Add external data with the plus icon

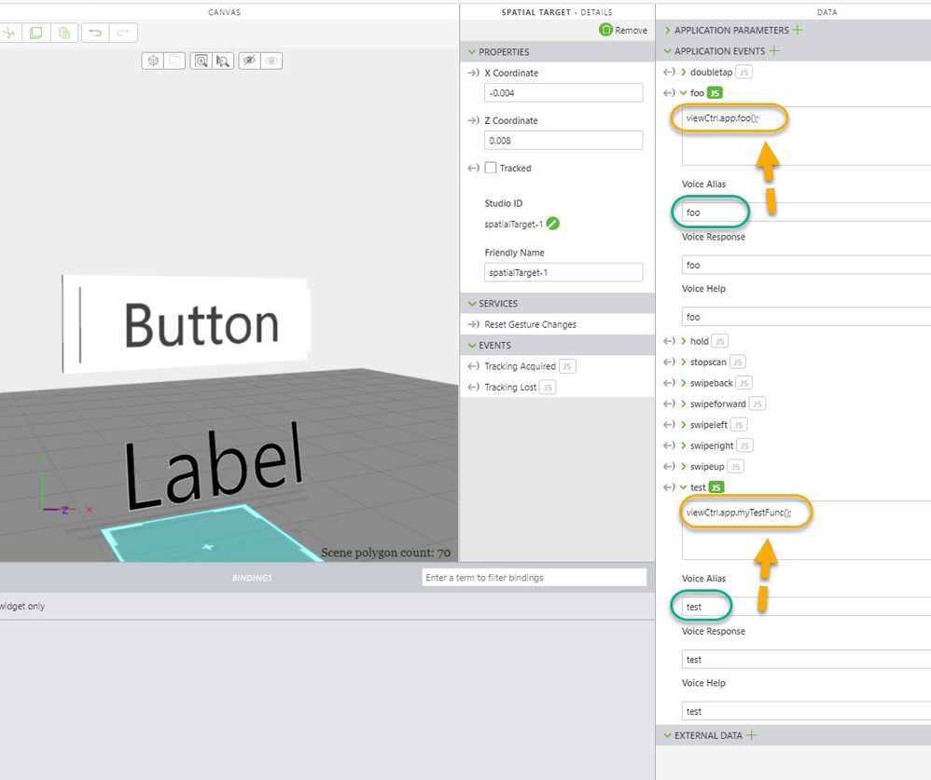tap(752, 735)
